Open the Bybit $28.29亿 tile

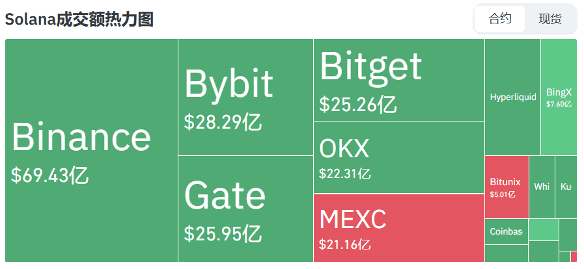pos(245,97)
